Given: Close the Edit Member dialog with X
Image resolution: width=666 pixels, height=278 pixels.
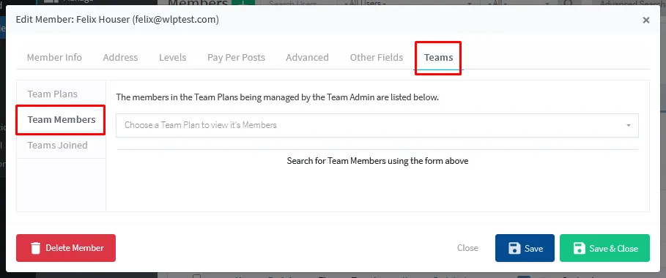Looking at the screenshot, I should 646,20.
